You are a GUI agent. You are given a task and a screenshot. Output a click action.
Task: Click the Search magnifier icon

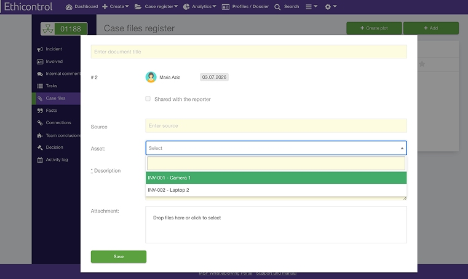point(277,7)
